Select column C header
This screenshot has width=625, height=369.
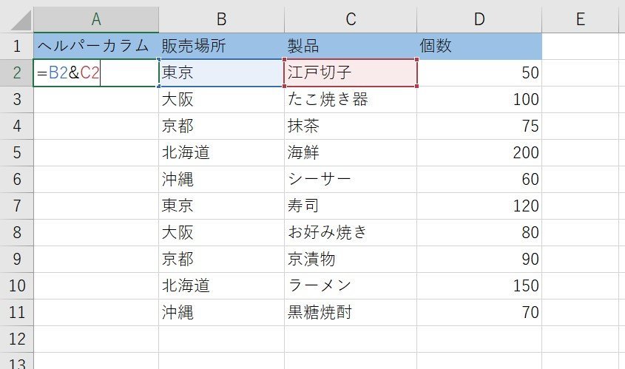(x=351, y=18)
